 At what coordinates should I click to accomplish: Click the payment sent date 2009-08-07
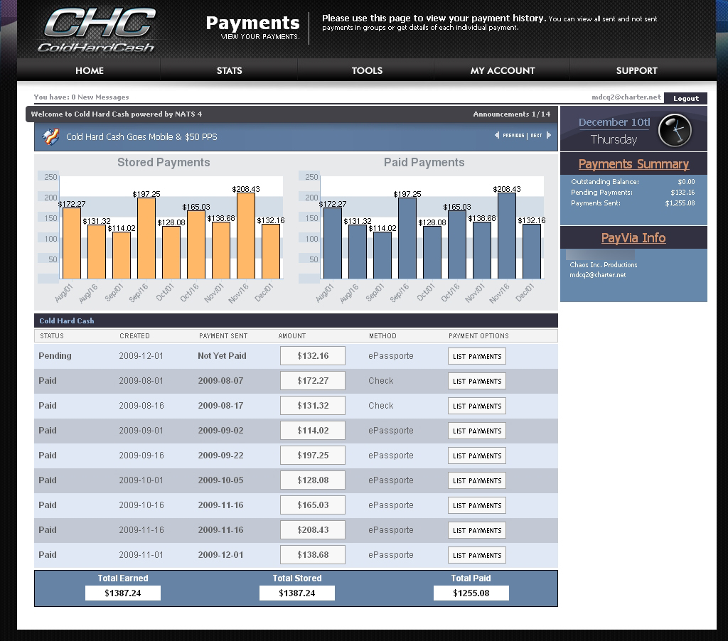220,381
